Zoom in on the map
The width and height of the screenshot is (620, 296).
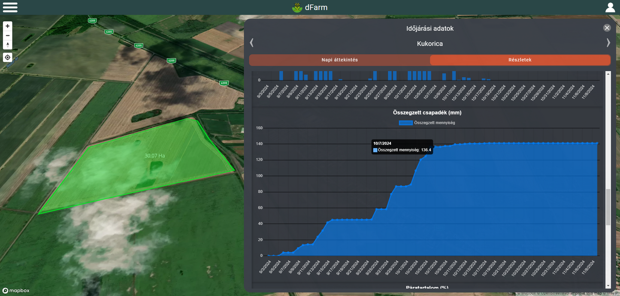point(8,26)
